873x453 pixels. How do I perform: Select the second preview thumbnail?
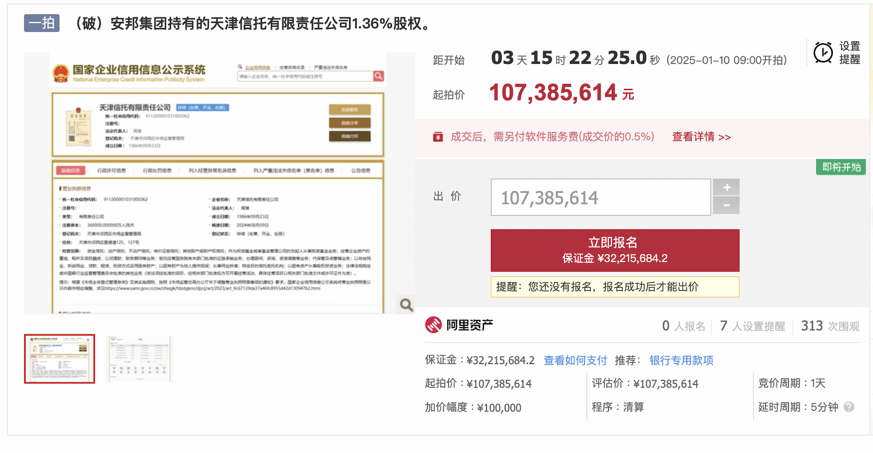140,359
